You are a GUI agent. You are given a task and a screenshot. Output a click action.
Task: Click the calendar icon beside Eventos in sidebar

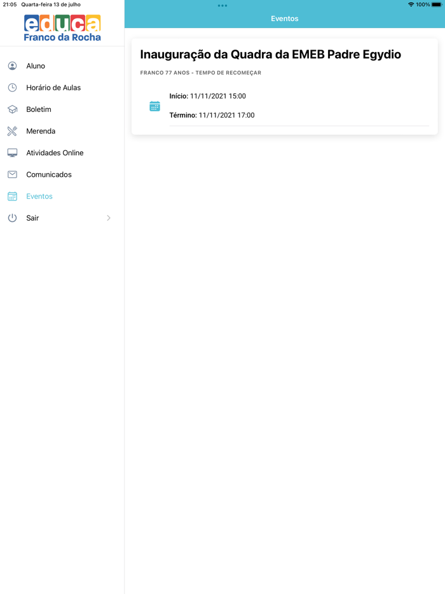tap(13, 197)
